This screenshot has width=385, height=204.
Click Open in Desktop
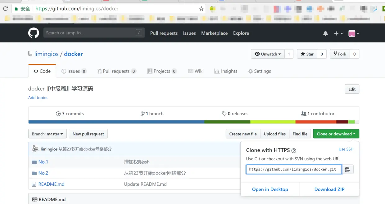(270, 189)
